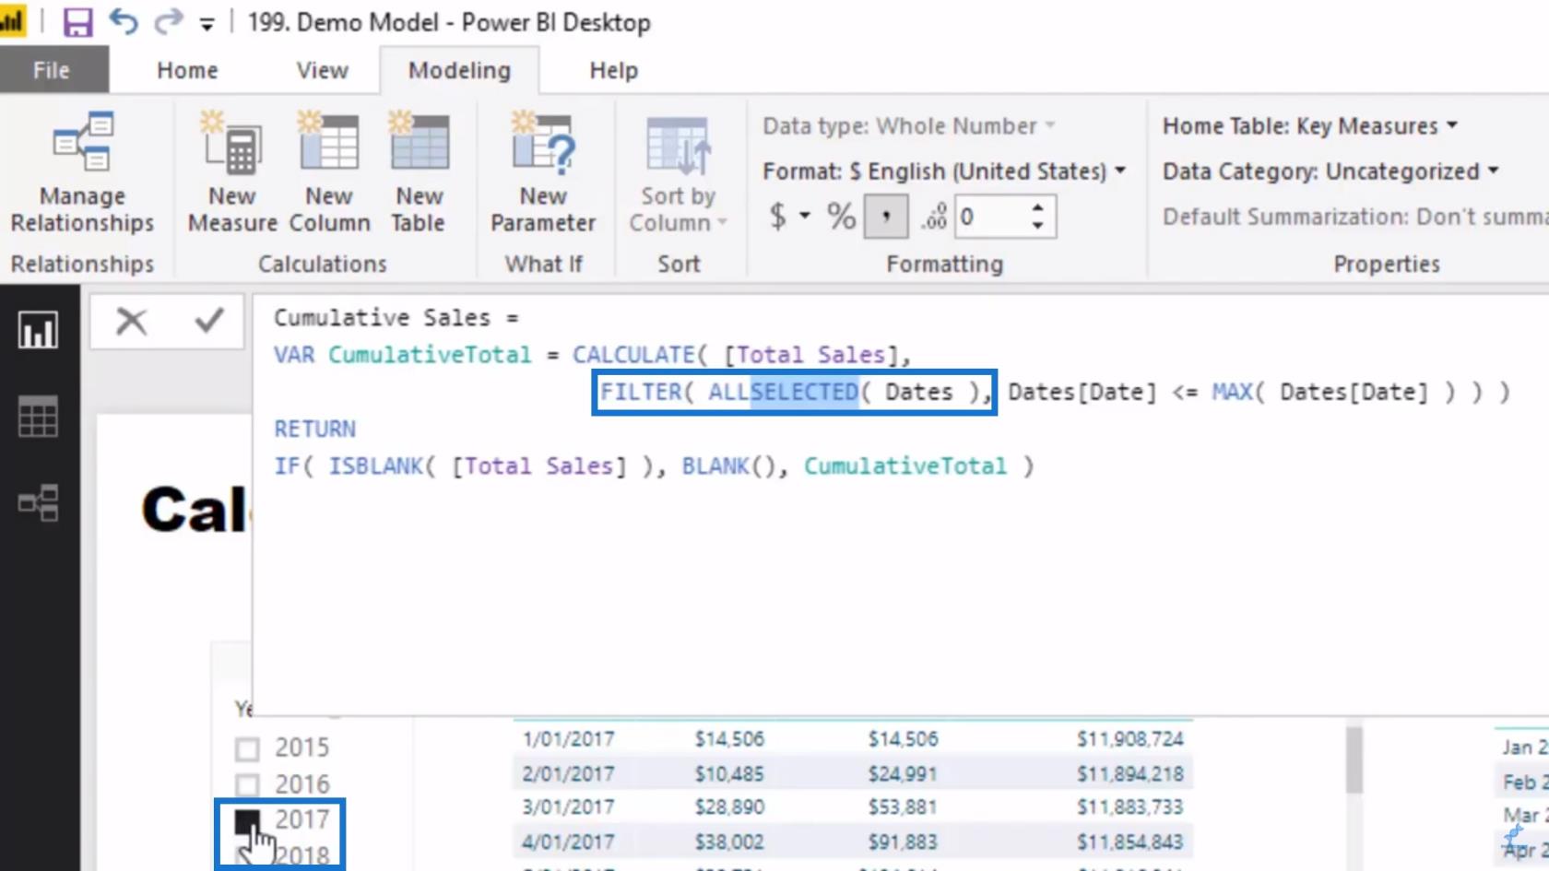Apply percentage format
The image size is (1549, 871).
point(841,217)
